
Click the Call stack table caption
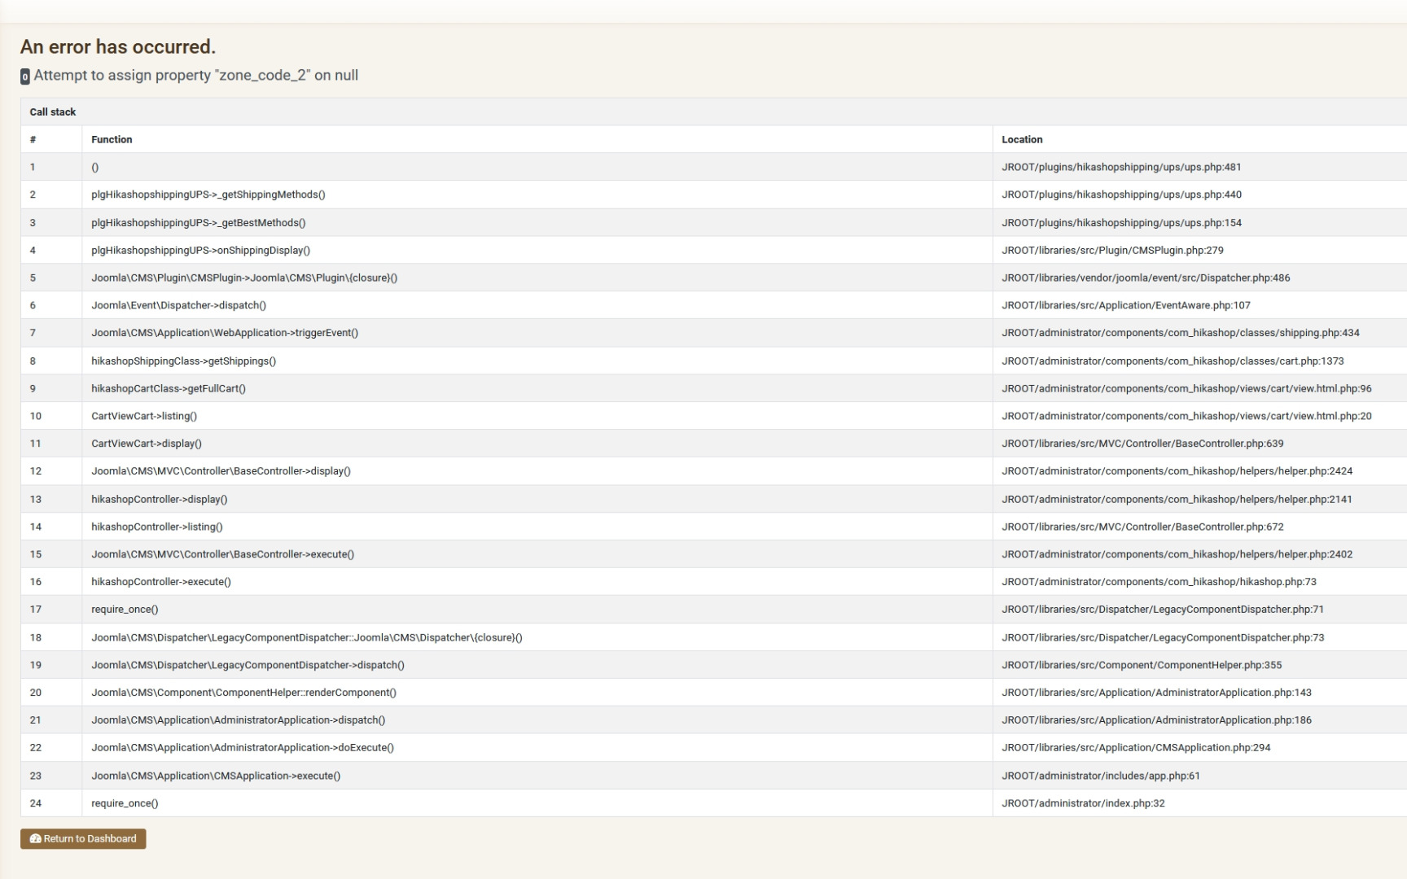(x=53, y=112)
